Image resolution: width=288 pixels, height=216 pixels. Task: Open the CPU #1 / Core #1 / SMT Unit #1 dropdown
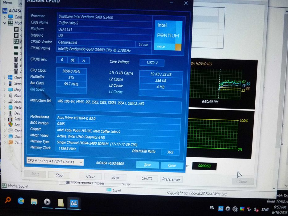pyautogui.click(x=55, y=161)
